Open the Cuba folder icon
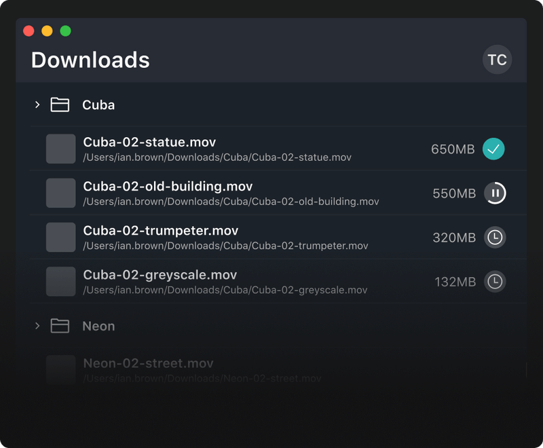Screen dimensions: 543x448 pyautogui.click(x=60, y=105)
